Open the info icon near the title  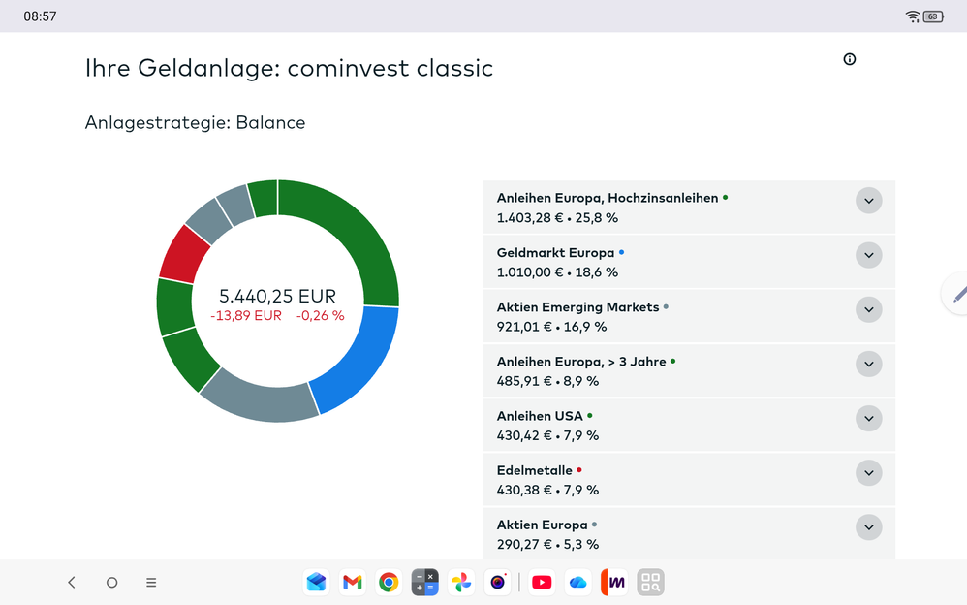(849, 59)
